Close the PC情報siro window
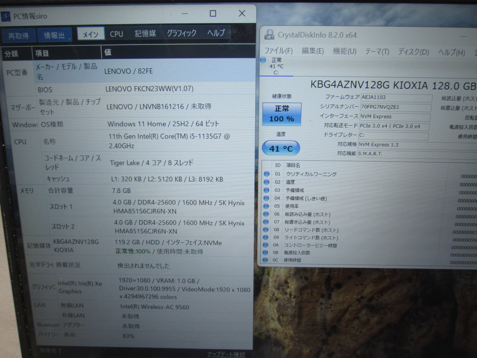477x358 pixels. pos(242,13)
